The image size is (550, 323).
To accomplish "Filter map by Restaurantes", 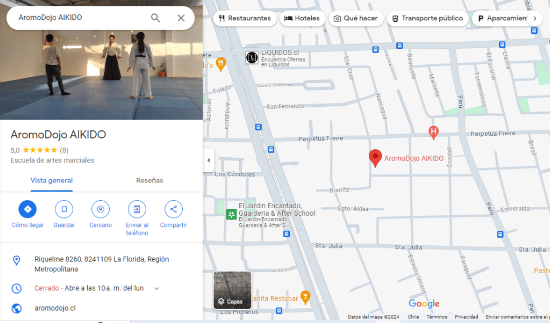I will tap(245, 18).
